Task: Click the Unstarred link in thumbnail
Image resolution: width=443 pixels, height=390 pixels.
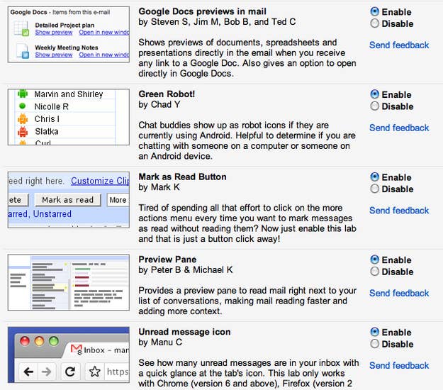Action: click(x=52, y=214)
